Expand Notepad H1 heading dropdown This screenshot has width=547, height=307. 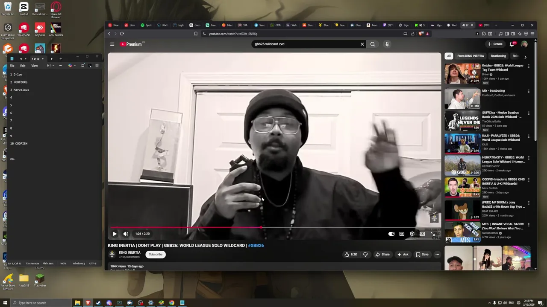50,66
